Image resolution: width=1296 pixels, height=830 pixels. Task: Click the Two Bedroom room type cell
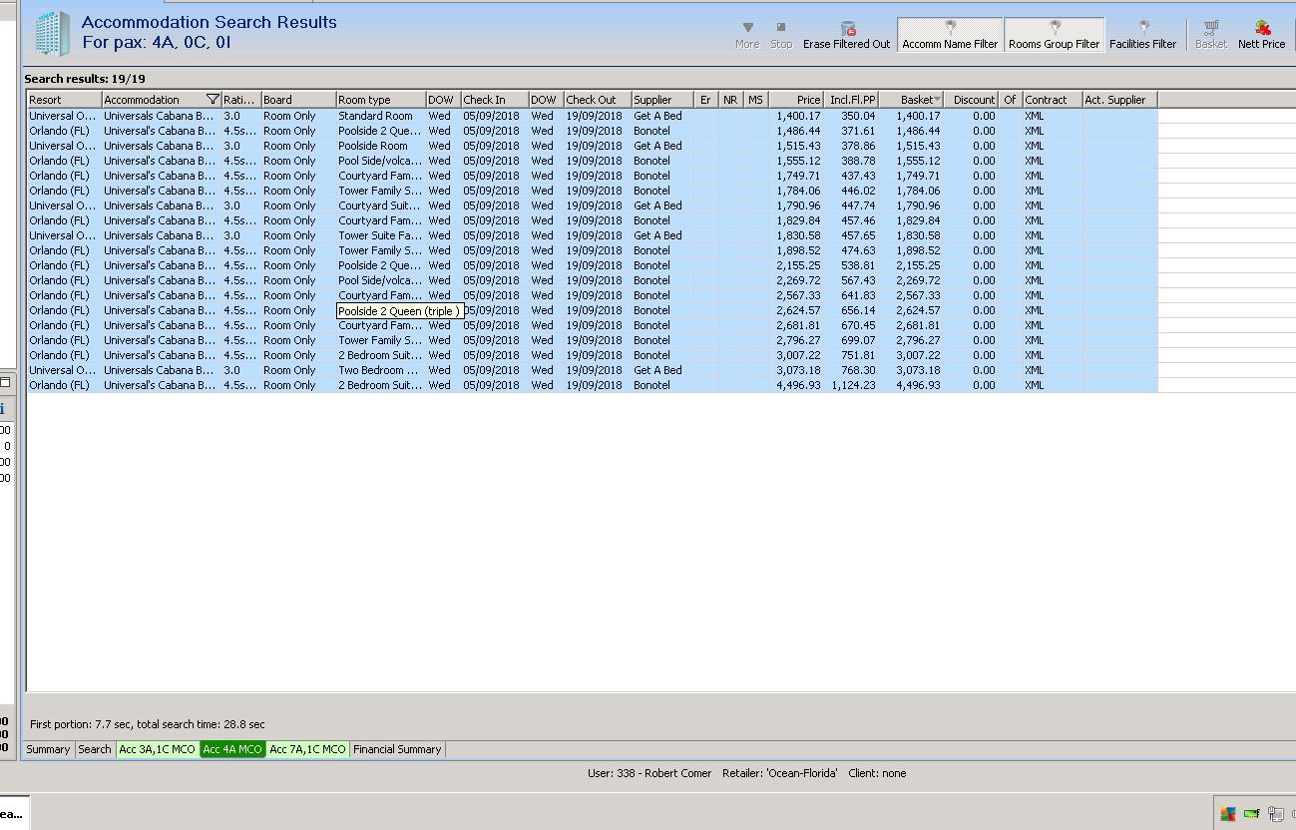[381, 370]
